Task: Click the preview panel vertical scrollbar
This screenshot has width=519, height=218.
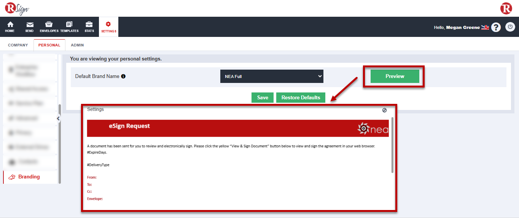Action: (x=392, y=145)
